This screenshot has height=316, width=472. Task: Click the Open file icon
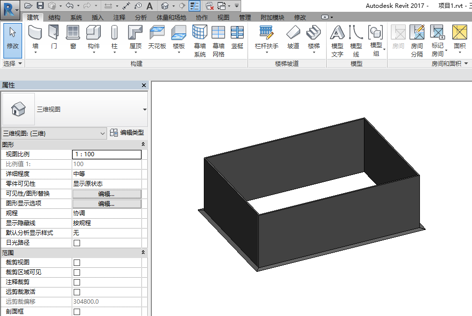[x=28, y=5]
